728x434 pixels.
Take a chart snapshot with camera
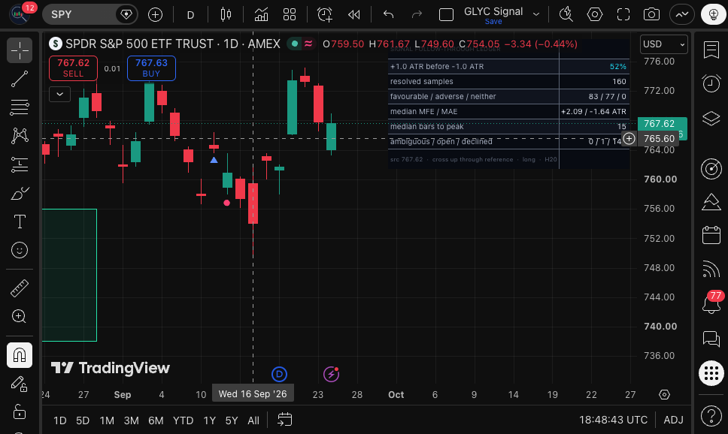click(651, 15)
